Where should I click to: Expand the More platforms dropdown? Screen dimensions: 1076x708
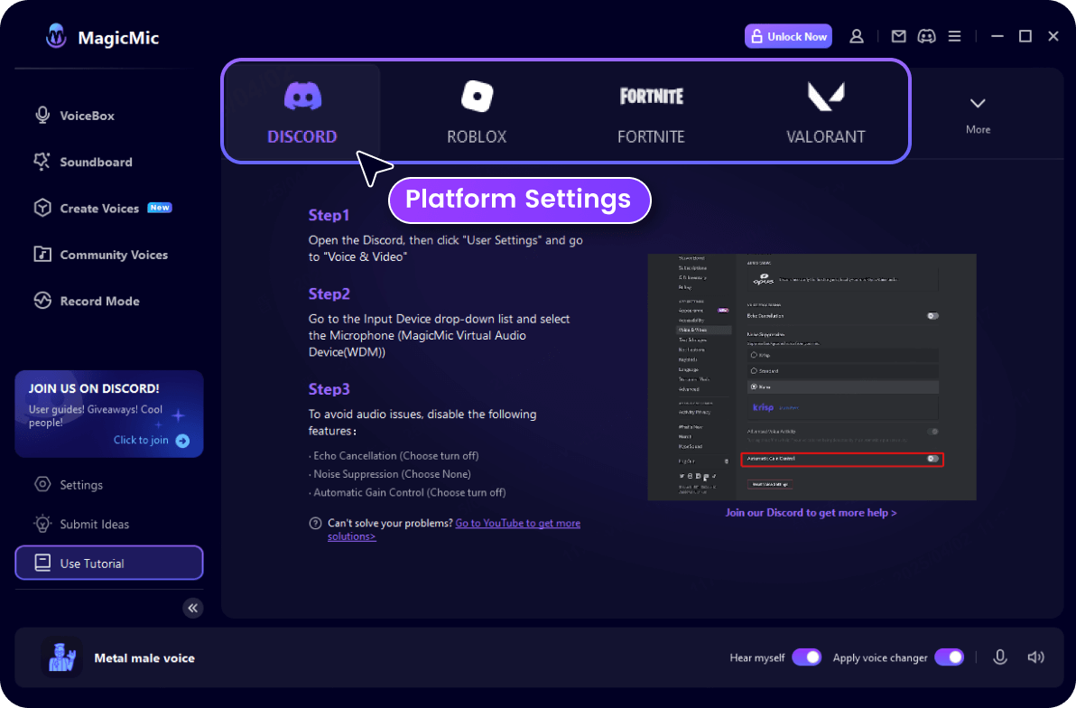click(978, 115)
